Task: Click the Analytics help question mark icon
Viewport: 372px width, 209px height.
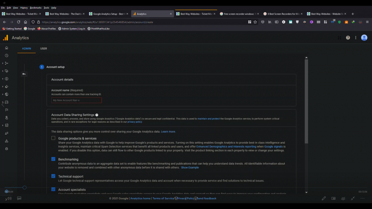Action: pyautogui.click(x=348, y=38)
